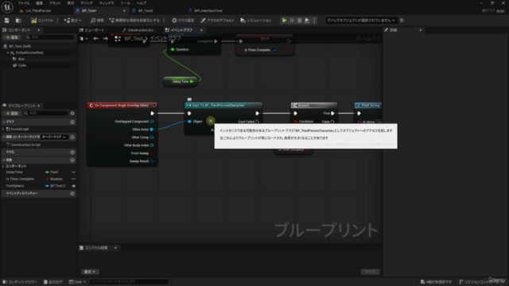Open the 差分 diff dropdown
The width and height of the screenshot is (509, 286).
pyautogui.click(x=72, y=21)
